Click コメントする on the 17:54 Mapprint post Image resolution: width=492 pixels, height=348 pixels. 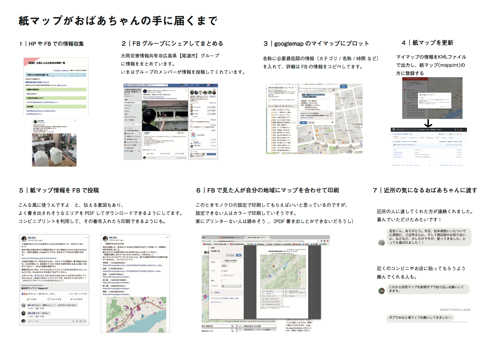54,299
